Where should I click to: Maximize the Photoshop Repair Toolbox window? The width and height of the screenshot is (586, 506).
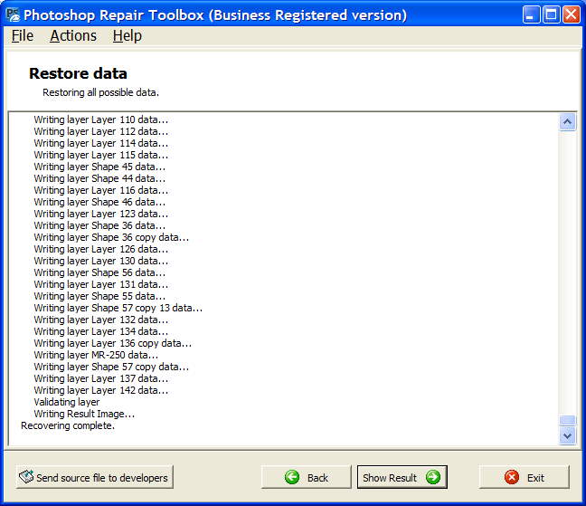coord(552,15)
